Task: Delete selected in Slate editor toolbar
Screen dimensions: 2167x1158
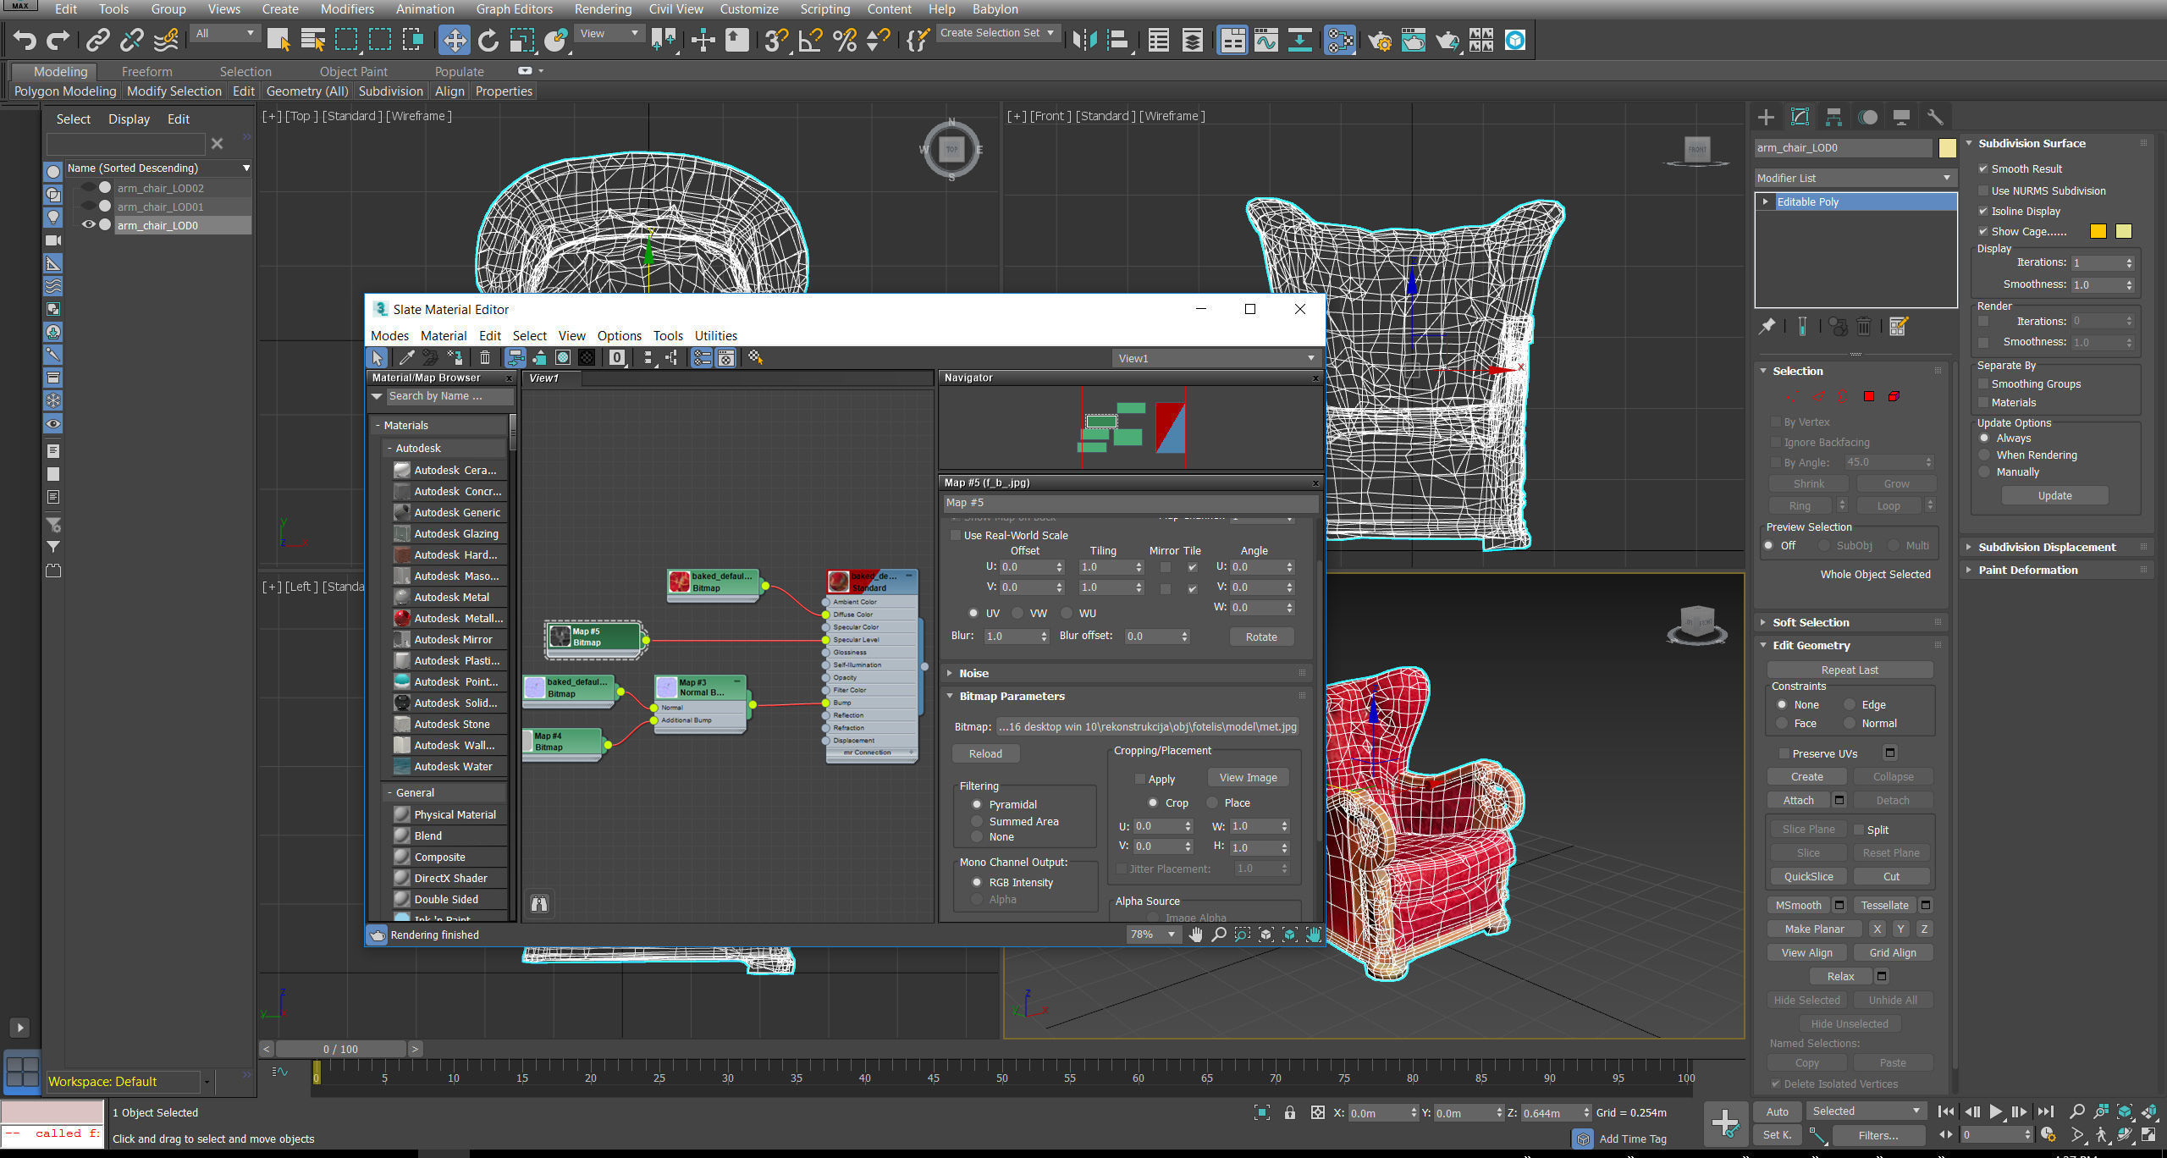Action: 485,358
